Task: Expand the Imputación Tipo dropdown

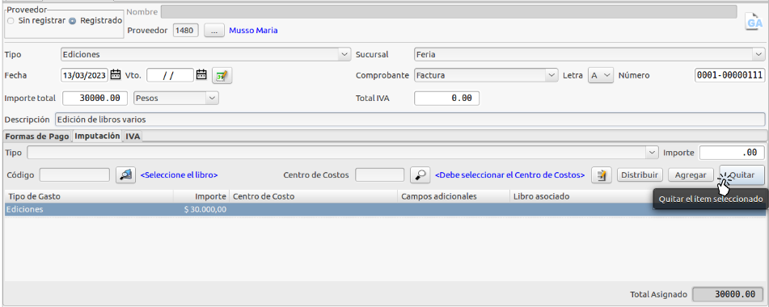Action: 653,153
